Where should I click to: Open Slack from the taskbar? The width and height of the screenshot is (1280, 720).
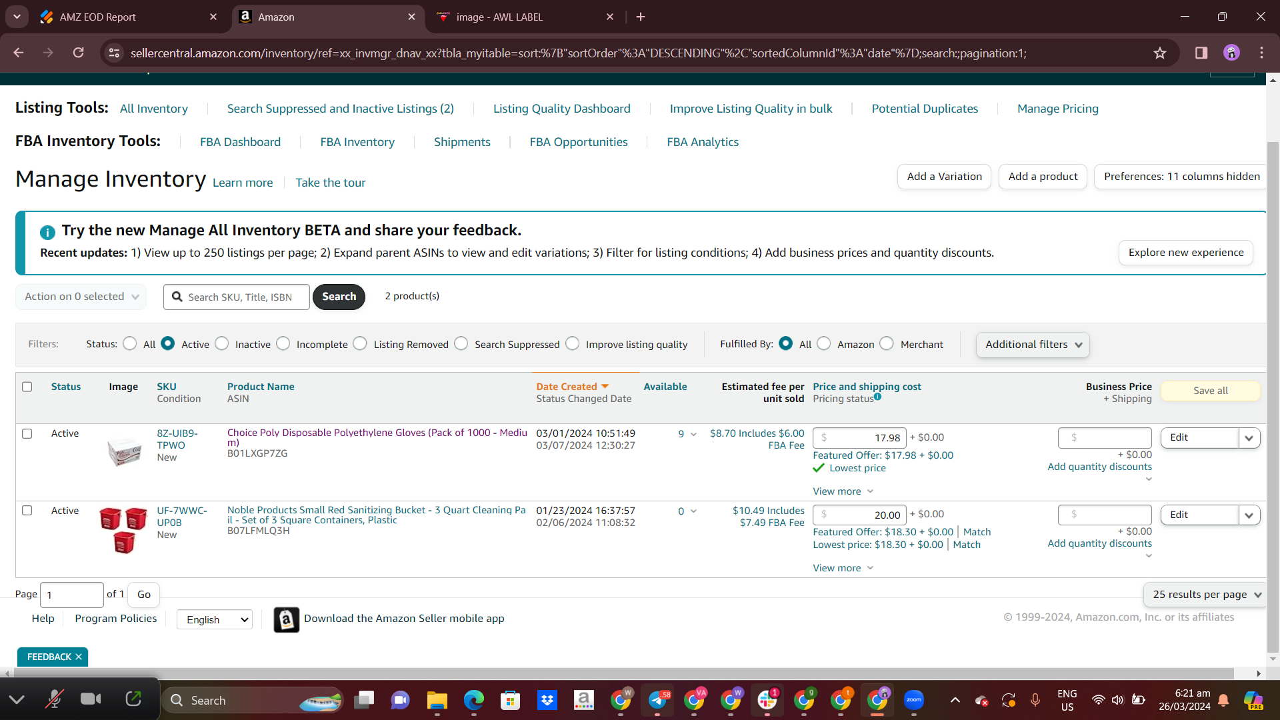point(767,700)
